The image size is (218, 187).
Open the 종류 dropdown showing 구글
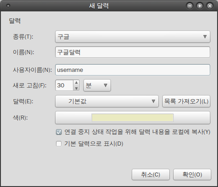click(x=133, y=37)
